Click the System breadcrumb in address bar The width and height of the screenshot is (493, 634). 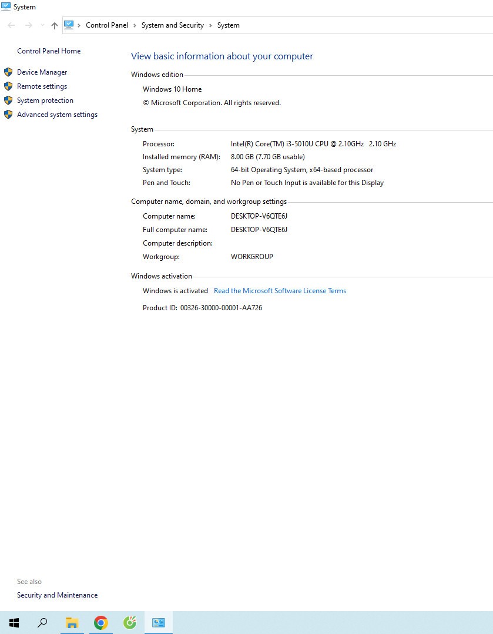(228, 25)
